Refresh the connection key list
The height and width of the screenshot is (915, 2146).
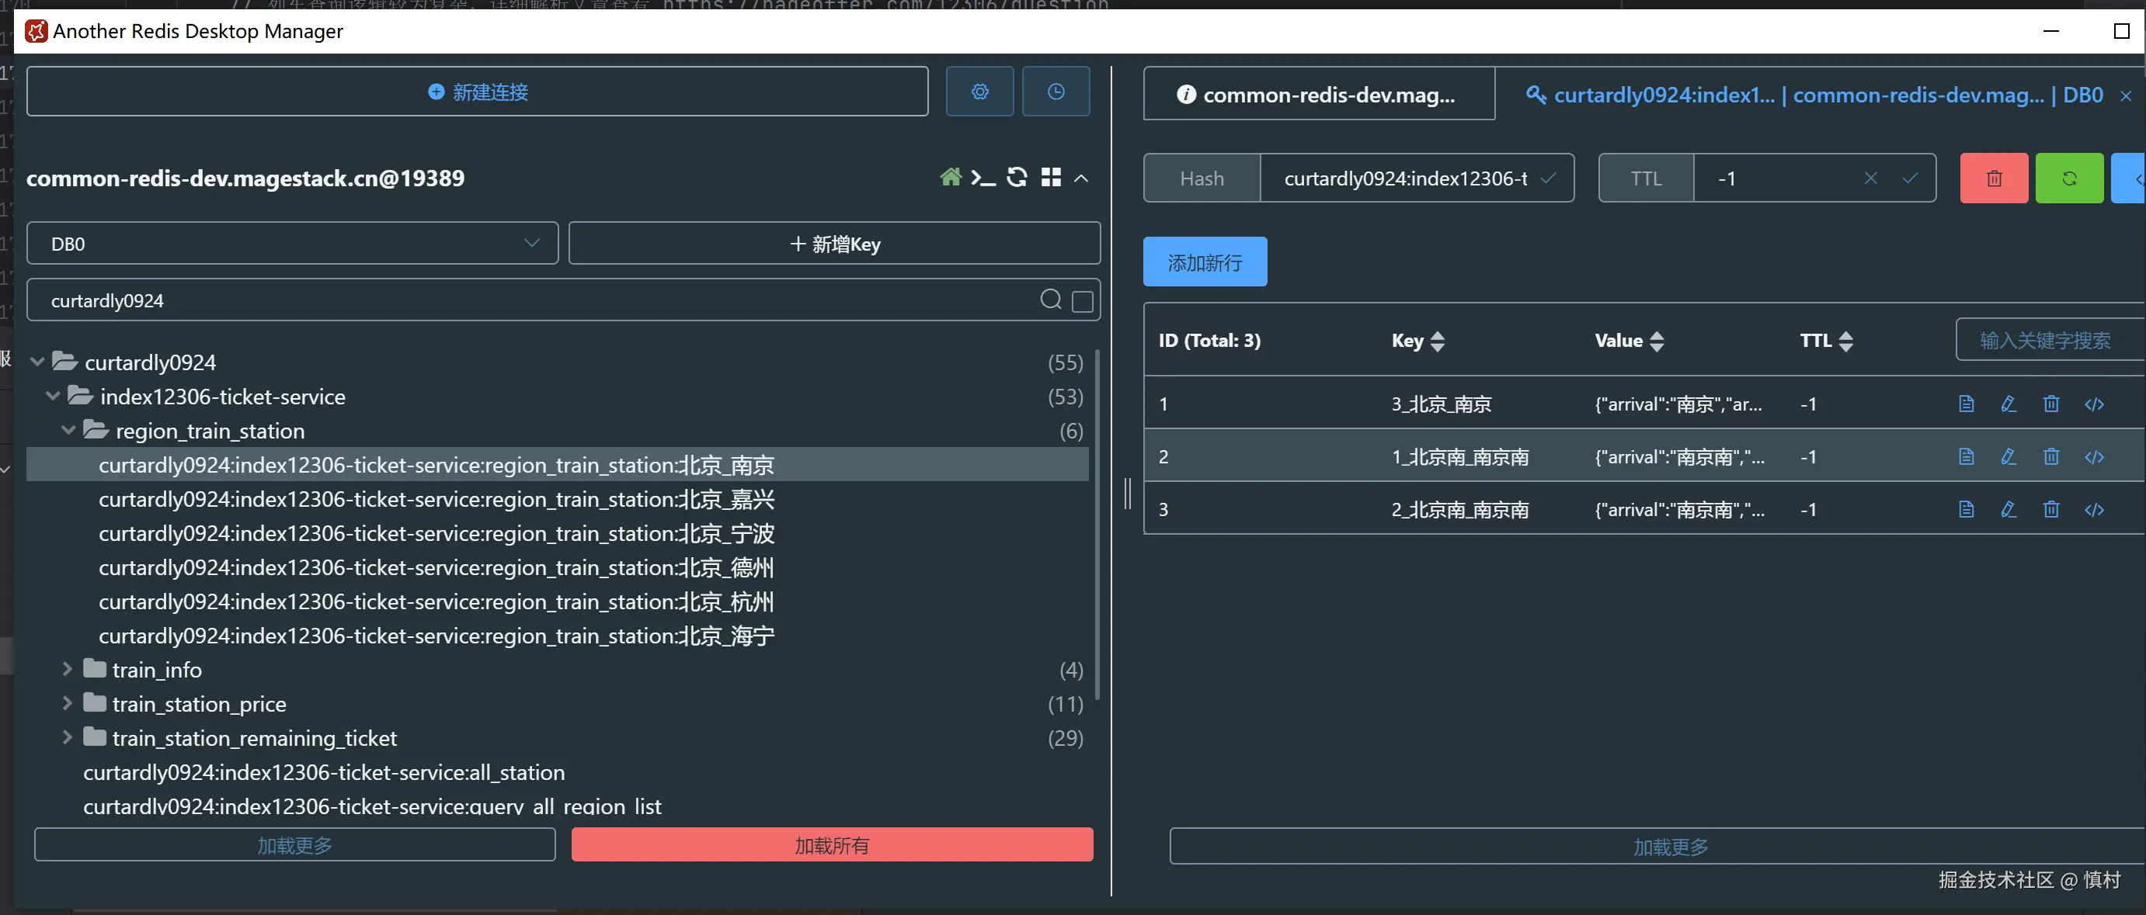(x=1017, y=178)
